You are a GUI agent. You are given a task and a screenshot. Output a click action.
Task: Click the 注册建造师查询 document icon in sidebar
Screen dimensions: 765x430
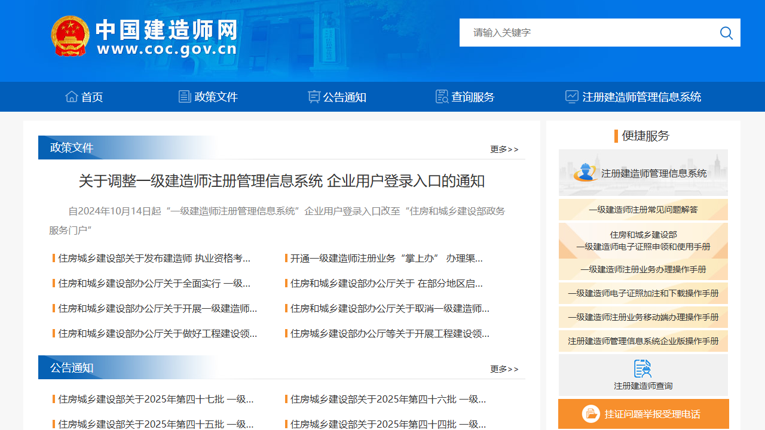643,369
